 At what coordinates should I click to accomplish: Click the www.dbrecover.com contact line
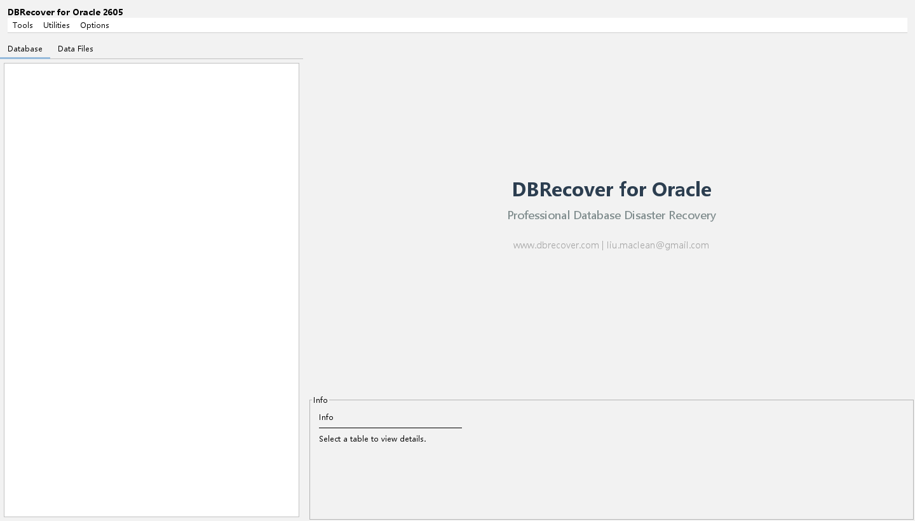click(611, 245)
